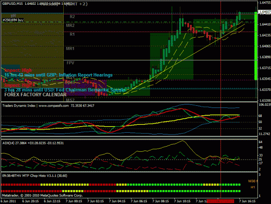The image size is (271, 204).
Task: Click the 7 Jun 04:15 time axis label
Action: [117, 201]
